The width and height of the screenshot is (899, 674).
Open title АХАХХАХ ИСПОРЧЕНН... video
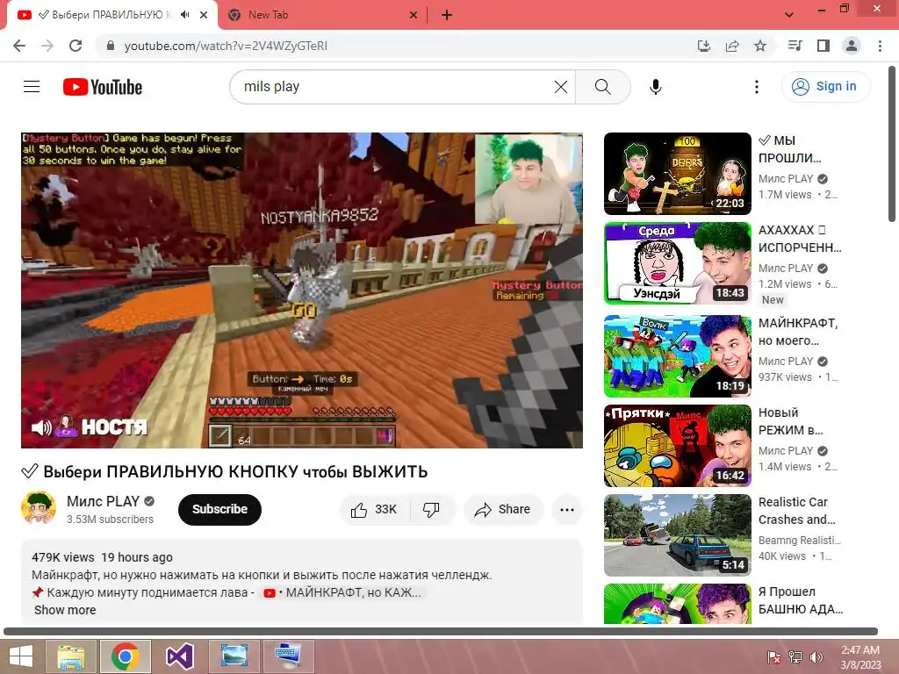coord(801,239)
